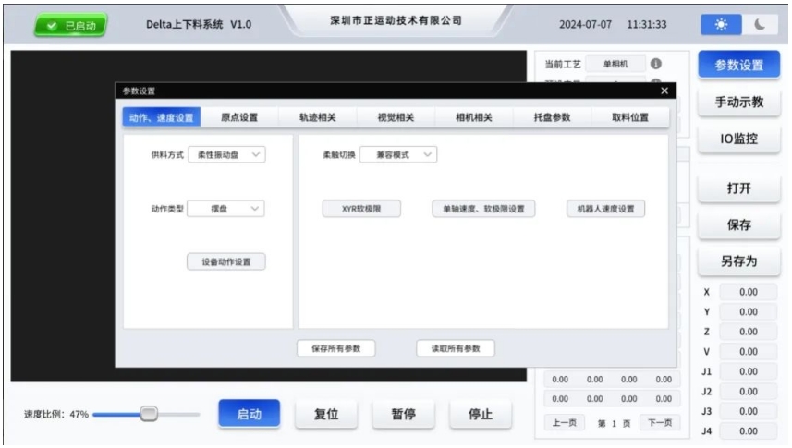The image size is (792, 448).
Task: Click the green 已启动 status indicator
Action: [x=71, y=25]
